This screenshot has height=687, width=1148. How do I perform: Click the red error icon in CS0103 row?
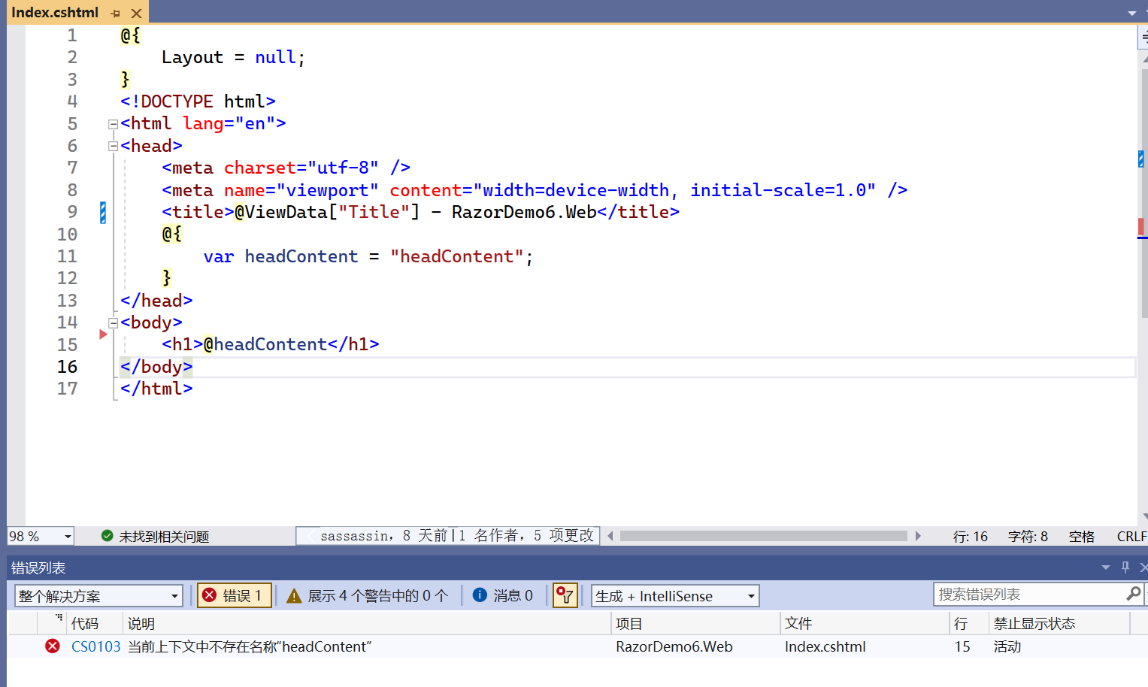(x=53, y=646)
